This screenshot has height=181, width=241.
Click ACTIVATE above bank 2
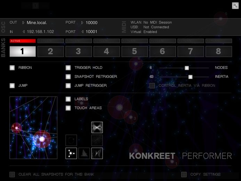coord(50,41)
